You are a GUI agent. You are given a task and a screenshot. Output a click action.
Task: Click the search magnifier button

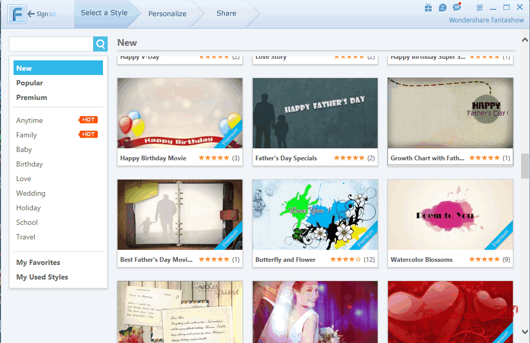click(x=100, y=44)
